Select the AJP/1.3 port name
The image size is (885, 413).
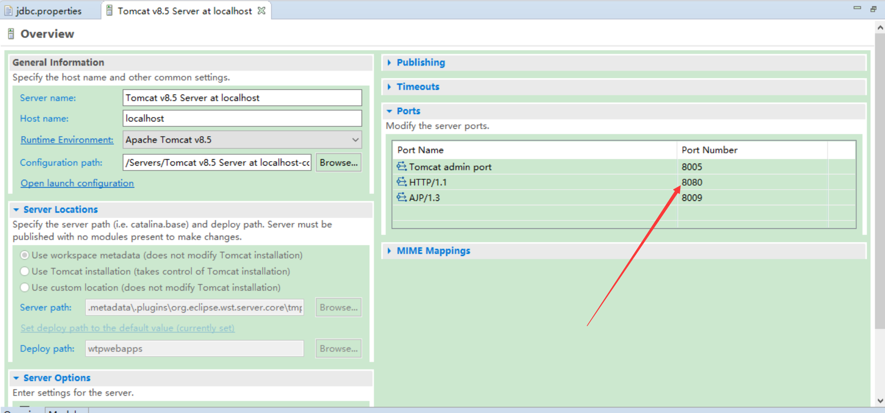(x=424, y=197)
